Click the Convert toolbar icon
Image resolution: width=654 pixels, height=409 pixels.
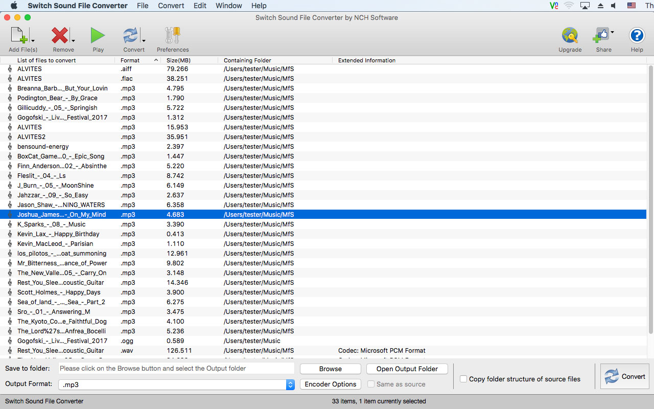coord(131,36)
